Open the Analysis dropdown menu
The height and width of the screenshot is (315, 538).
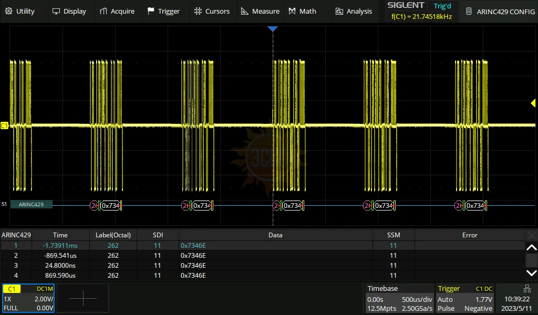click(354, 11)
